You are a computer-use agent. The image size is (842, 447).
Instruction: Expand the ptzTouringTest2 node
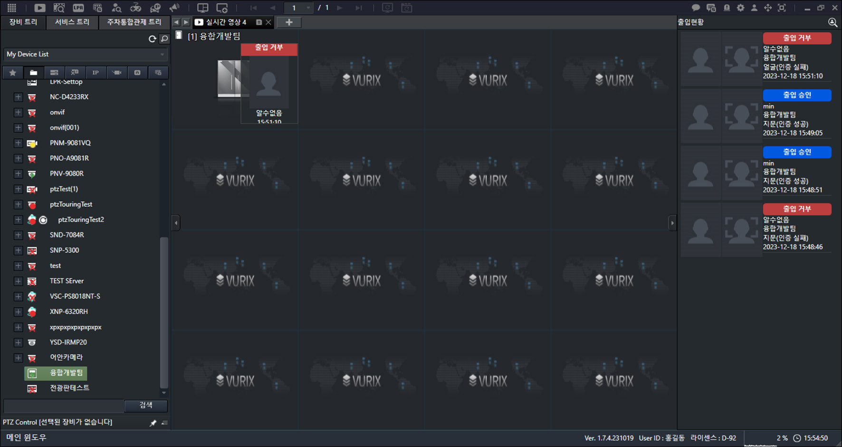[x=18, y=220]
